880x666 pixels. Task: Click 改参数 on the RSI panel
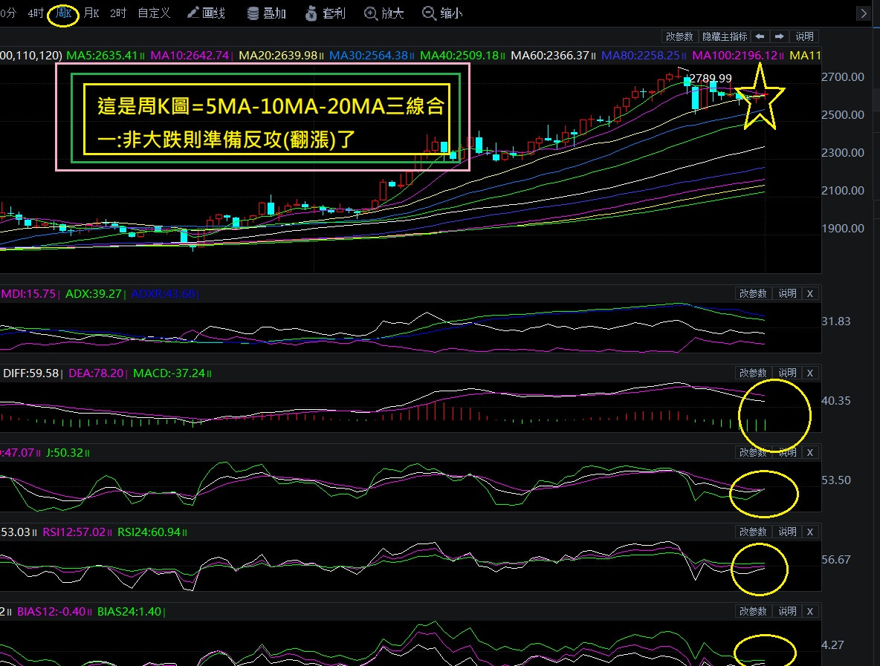pyautogui.click(x=752, y=532)
